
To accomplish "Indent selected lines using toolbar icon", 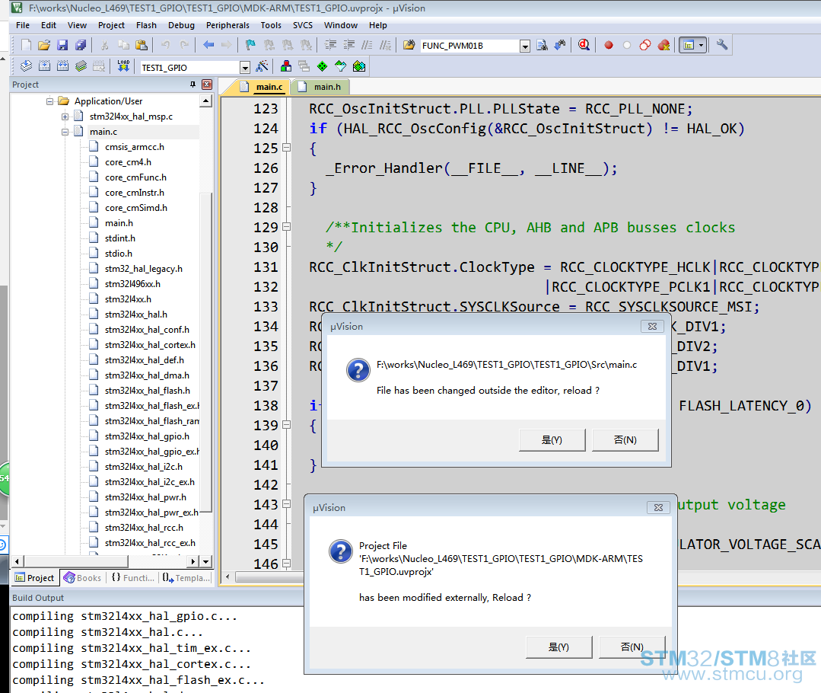I will 330,45.
